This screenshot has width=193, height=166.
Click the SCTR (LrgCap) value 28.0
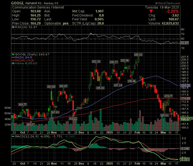(100, 23)
